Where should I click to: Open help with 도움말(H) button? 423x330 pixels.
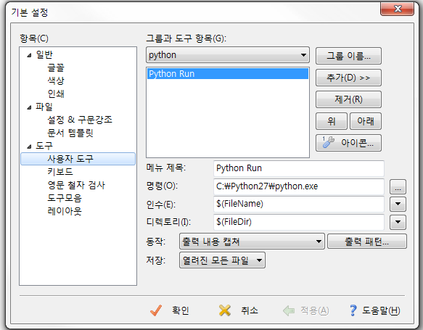tap(375, 310)
